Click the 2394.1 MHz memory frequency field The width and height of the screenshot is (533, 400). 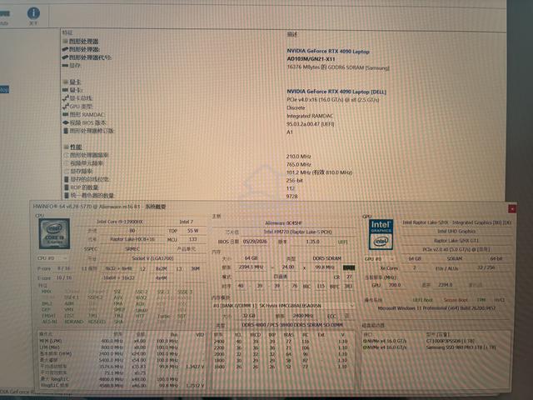tap(251, 267)
